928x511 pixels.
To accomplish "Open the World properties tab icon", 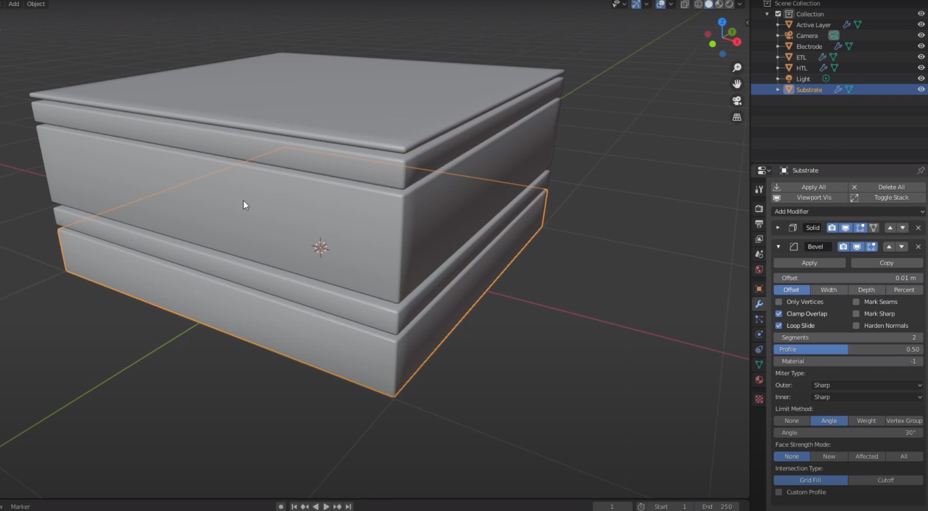I will click(760, 269).
